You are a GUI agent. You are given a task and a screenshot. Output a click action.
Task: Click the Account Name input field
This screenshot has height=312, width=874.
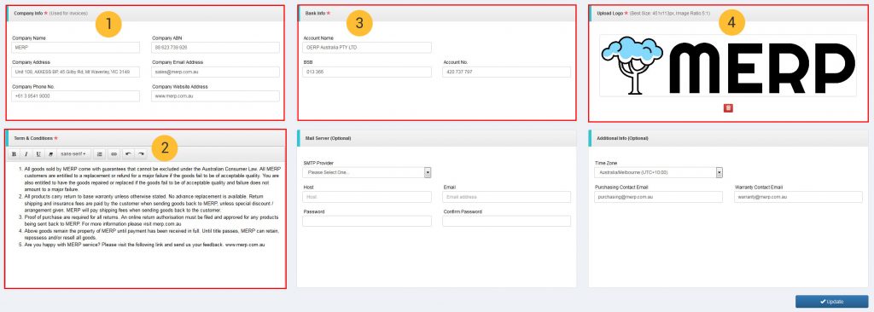click(x=367, y=48)
